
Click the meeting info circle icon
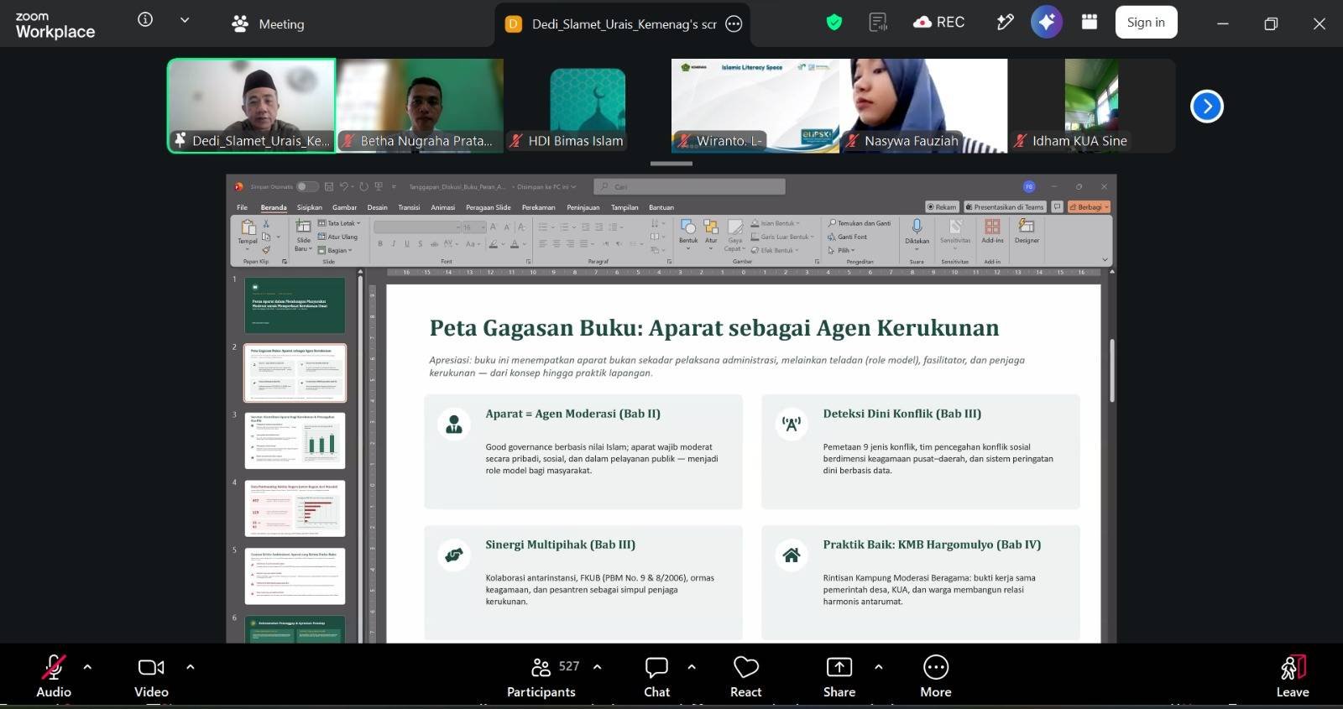(145, 19)
